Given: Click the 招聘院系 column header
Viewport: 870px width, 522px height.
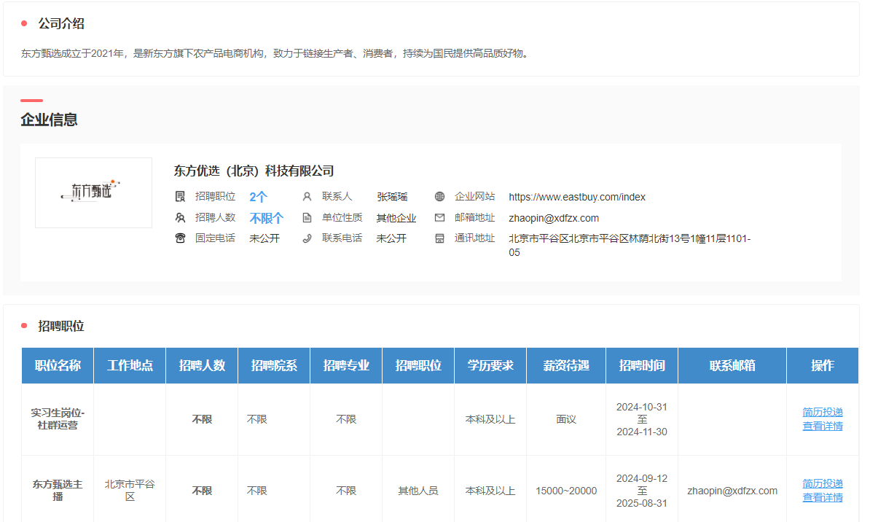Looking at the screenshot, I should tap(274, 365).
